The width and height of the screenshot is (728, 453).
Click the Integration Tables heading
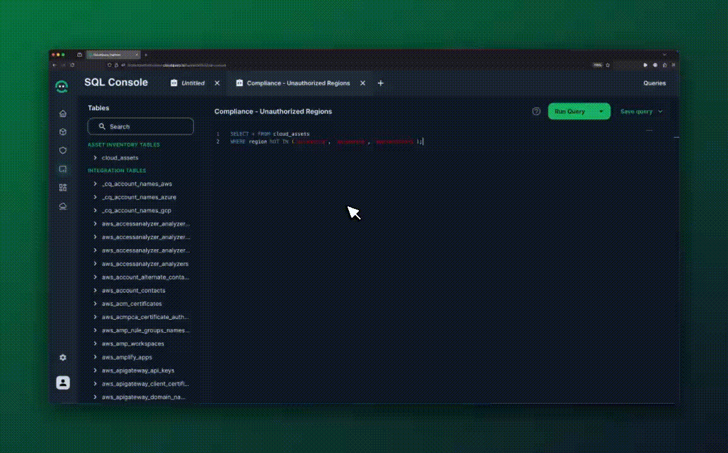tap(117, 171)
